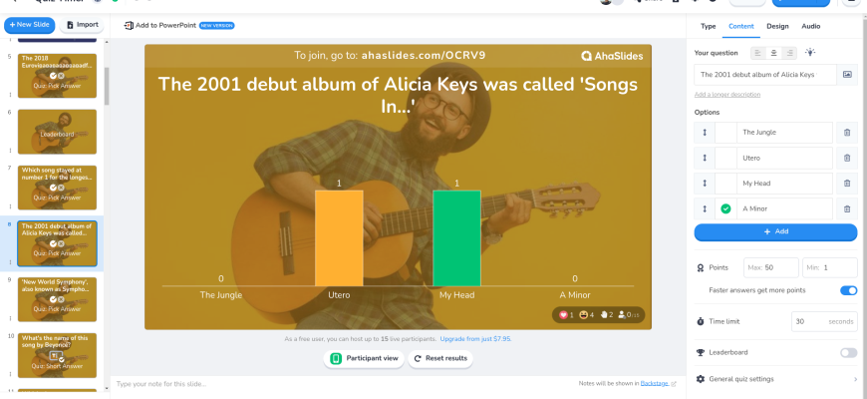Click the question image upload icon
This screenshot has width=867, height=399.
coord(847,74)
